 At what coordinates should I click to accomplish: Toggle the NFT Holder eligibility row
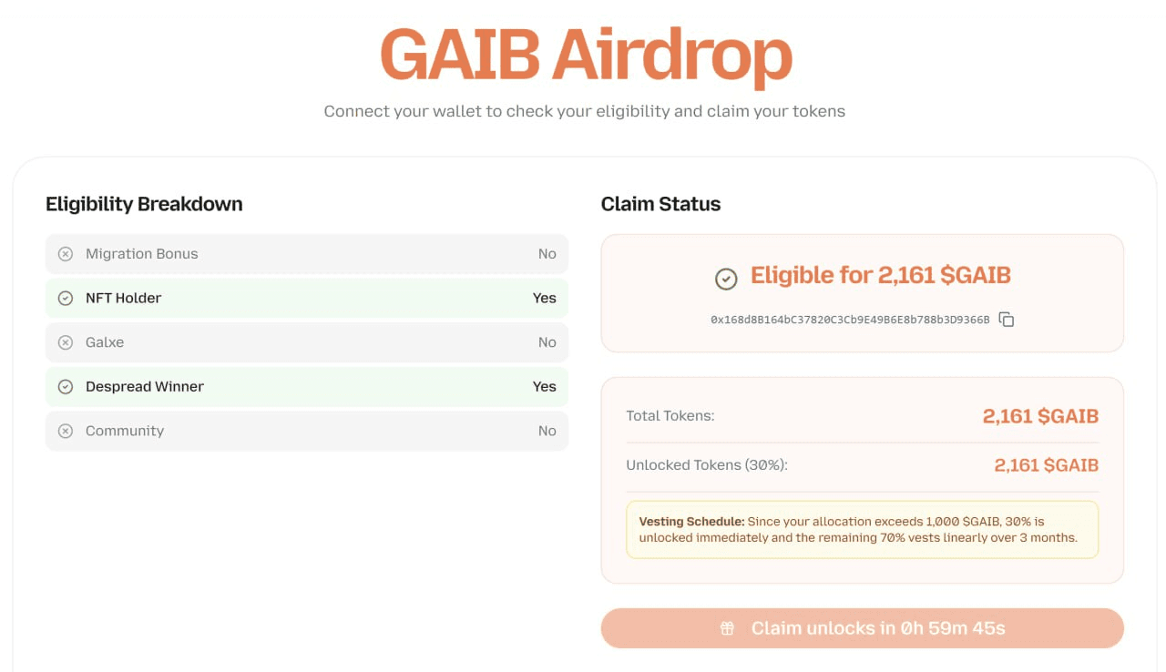tap(307, 298)
